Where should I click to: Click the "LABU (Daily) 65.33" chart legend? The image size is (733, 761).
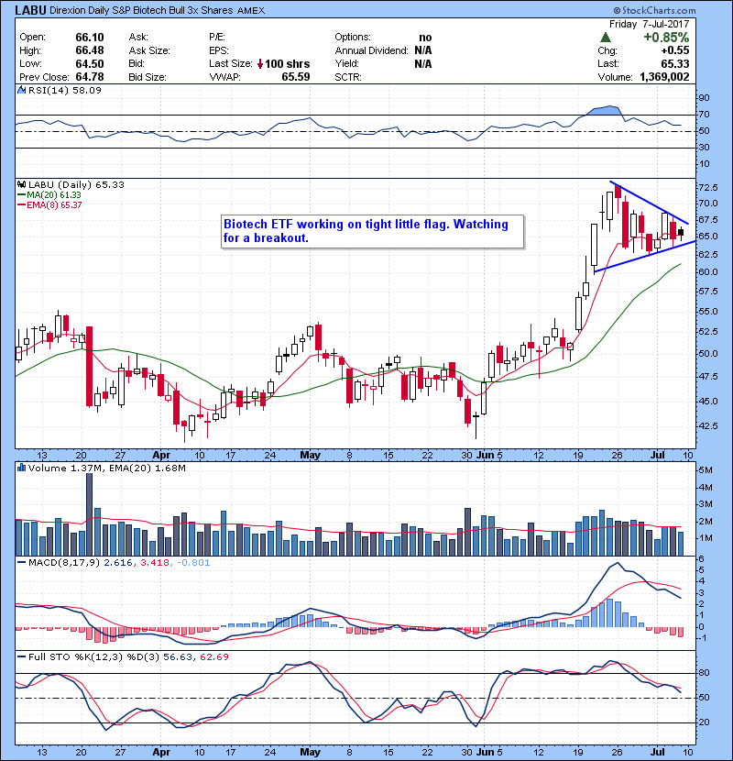76,184
